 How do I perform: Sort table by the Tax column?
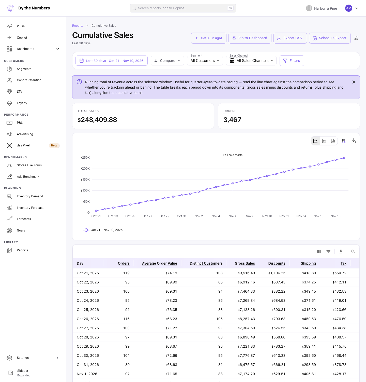344,263
